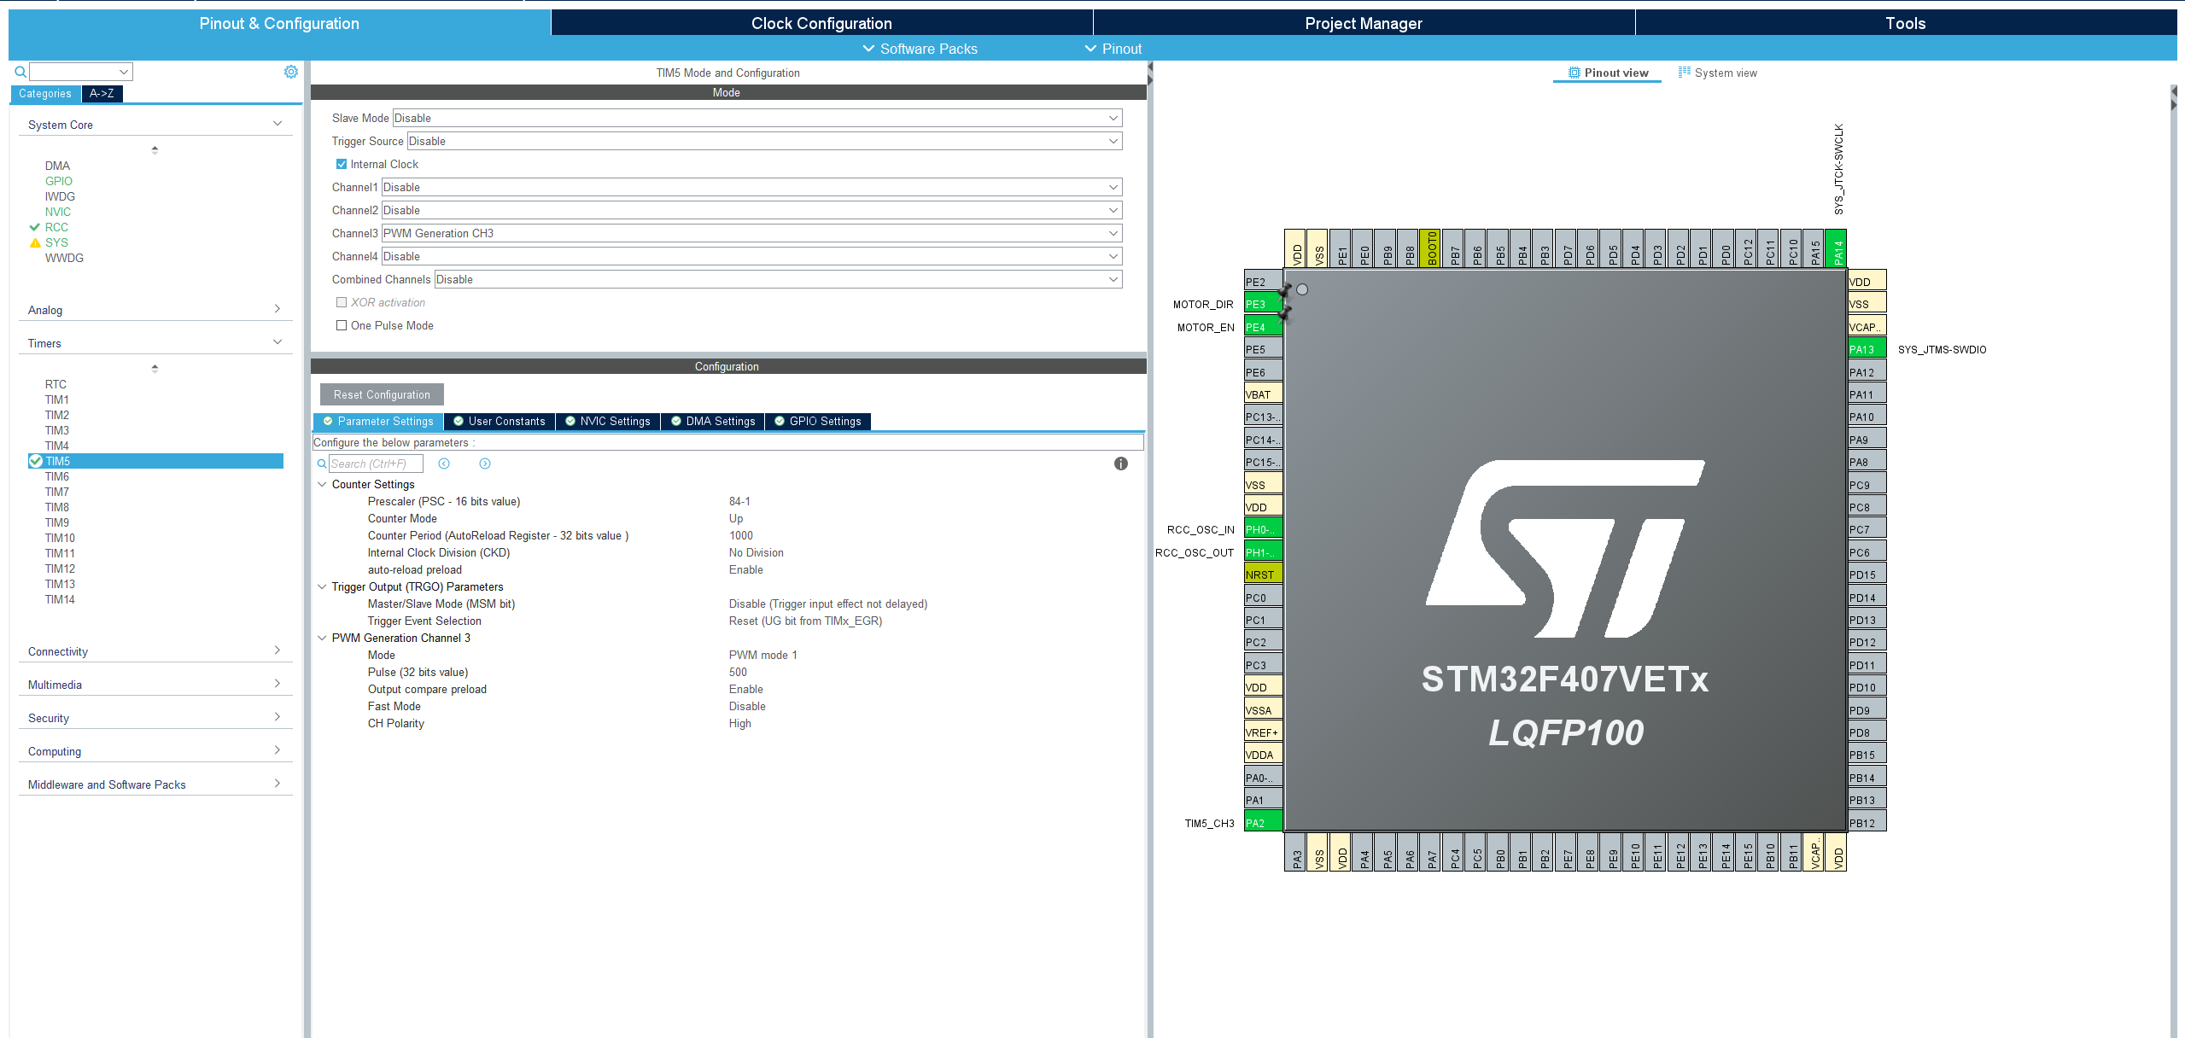The height and width of the screenshot is (1038, 2185).
Task: Select the PA14 SWCLK pin
Action: click(x=1836, y=248)
